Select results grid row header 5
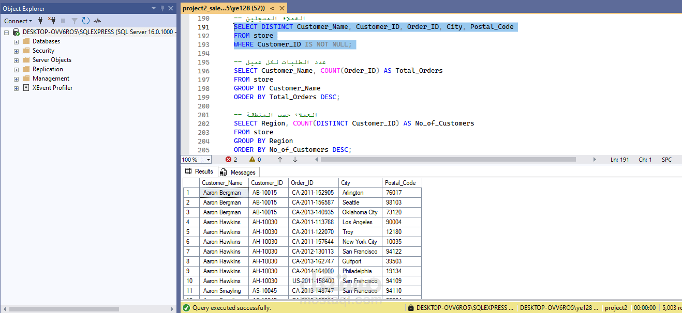682x313 pixels. pyautogui.click(x=191, y=232)
